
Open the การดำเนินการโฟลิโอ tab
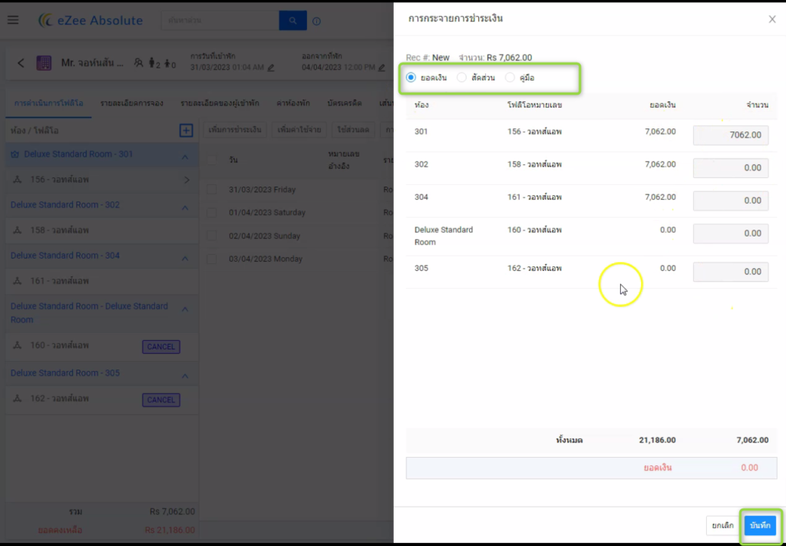tap(48, 103)
